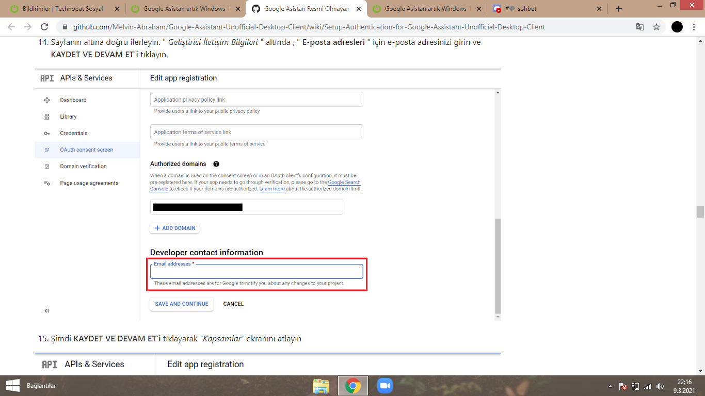Viewport: 705px width, 396px height.
Task: Select OAuth consent screen in sidebar
Action: [x=87, y=150]
